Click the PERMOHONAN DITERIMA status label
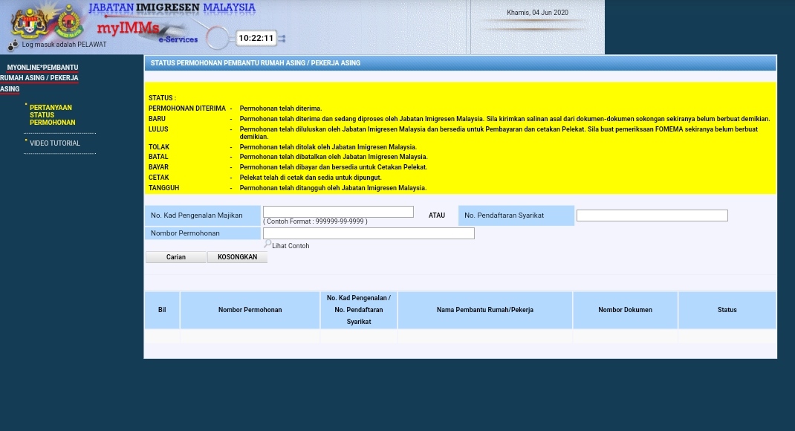Image resolution: width=795 pixels, height=431 pixels. (x=187, y=108)
